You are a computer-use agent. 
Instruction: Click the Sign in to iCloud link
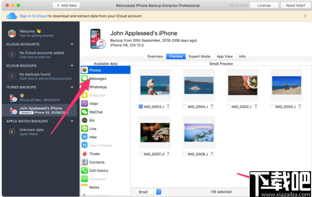[33, 16]
